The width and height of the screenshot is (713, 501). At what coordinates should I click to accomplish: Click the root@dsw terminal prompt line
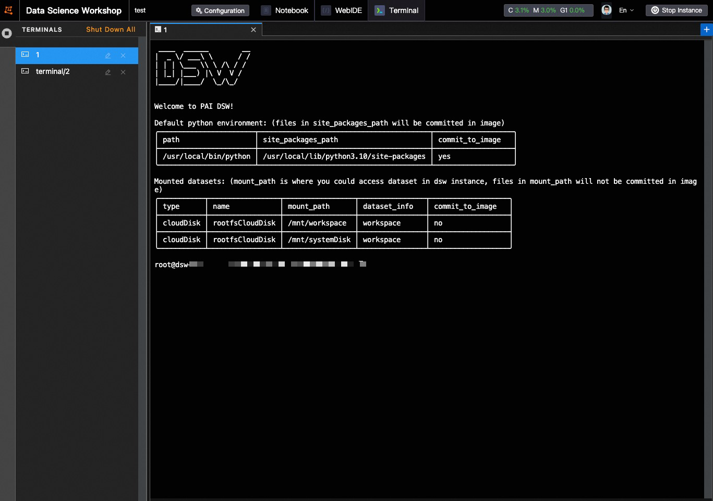[x=260, y=265]
